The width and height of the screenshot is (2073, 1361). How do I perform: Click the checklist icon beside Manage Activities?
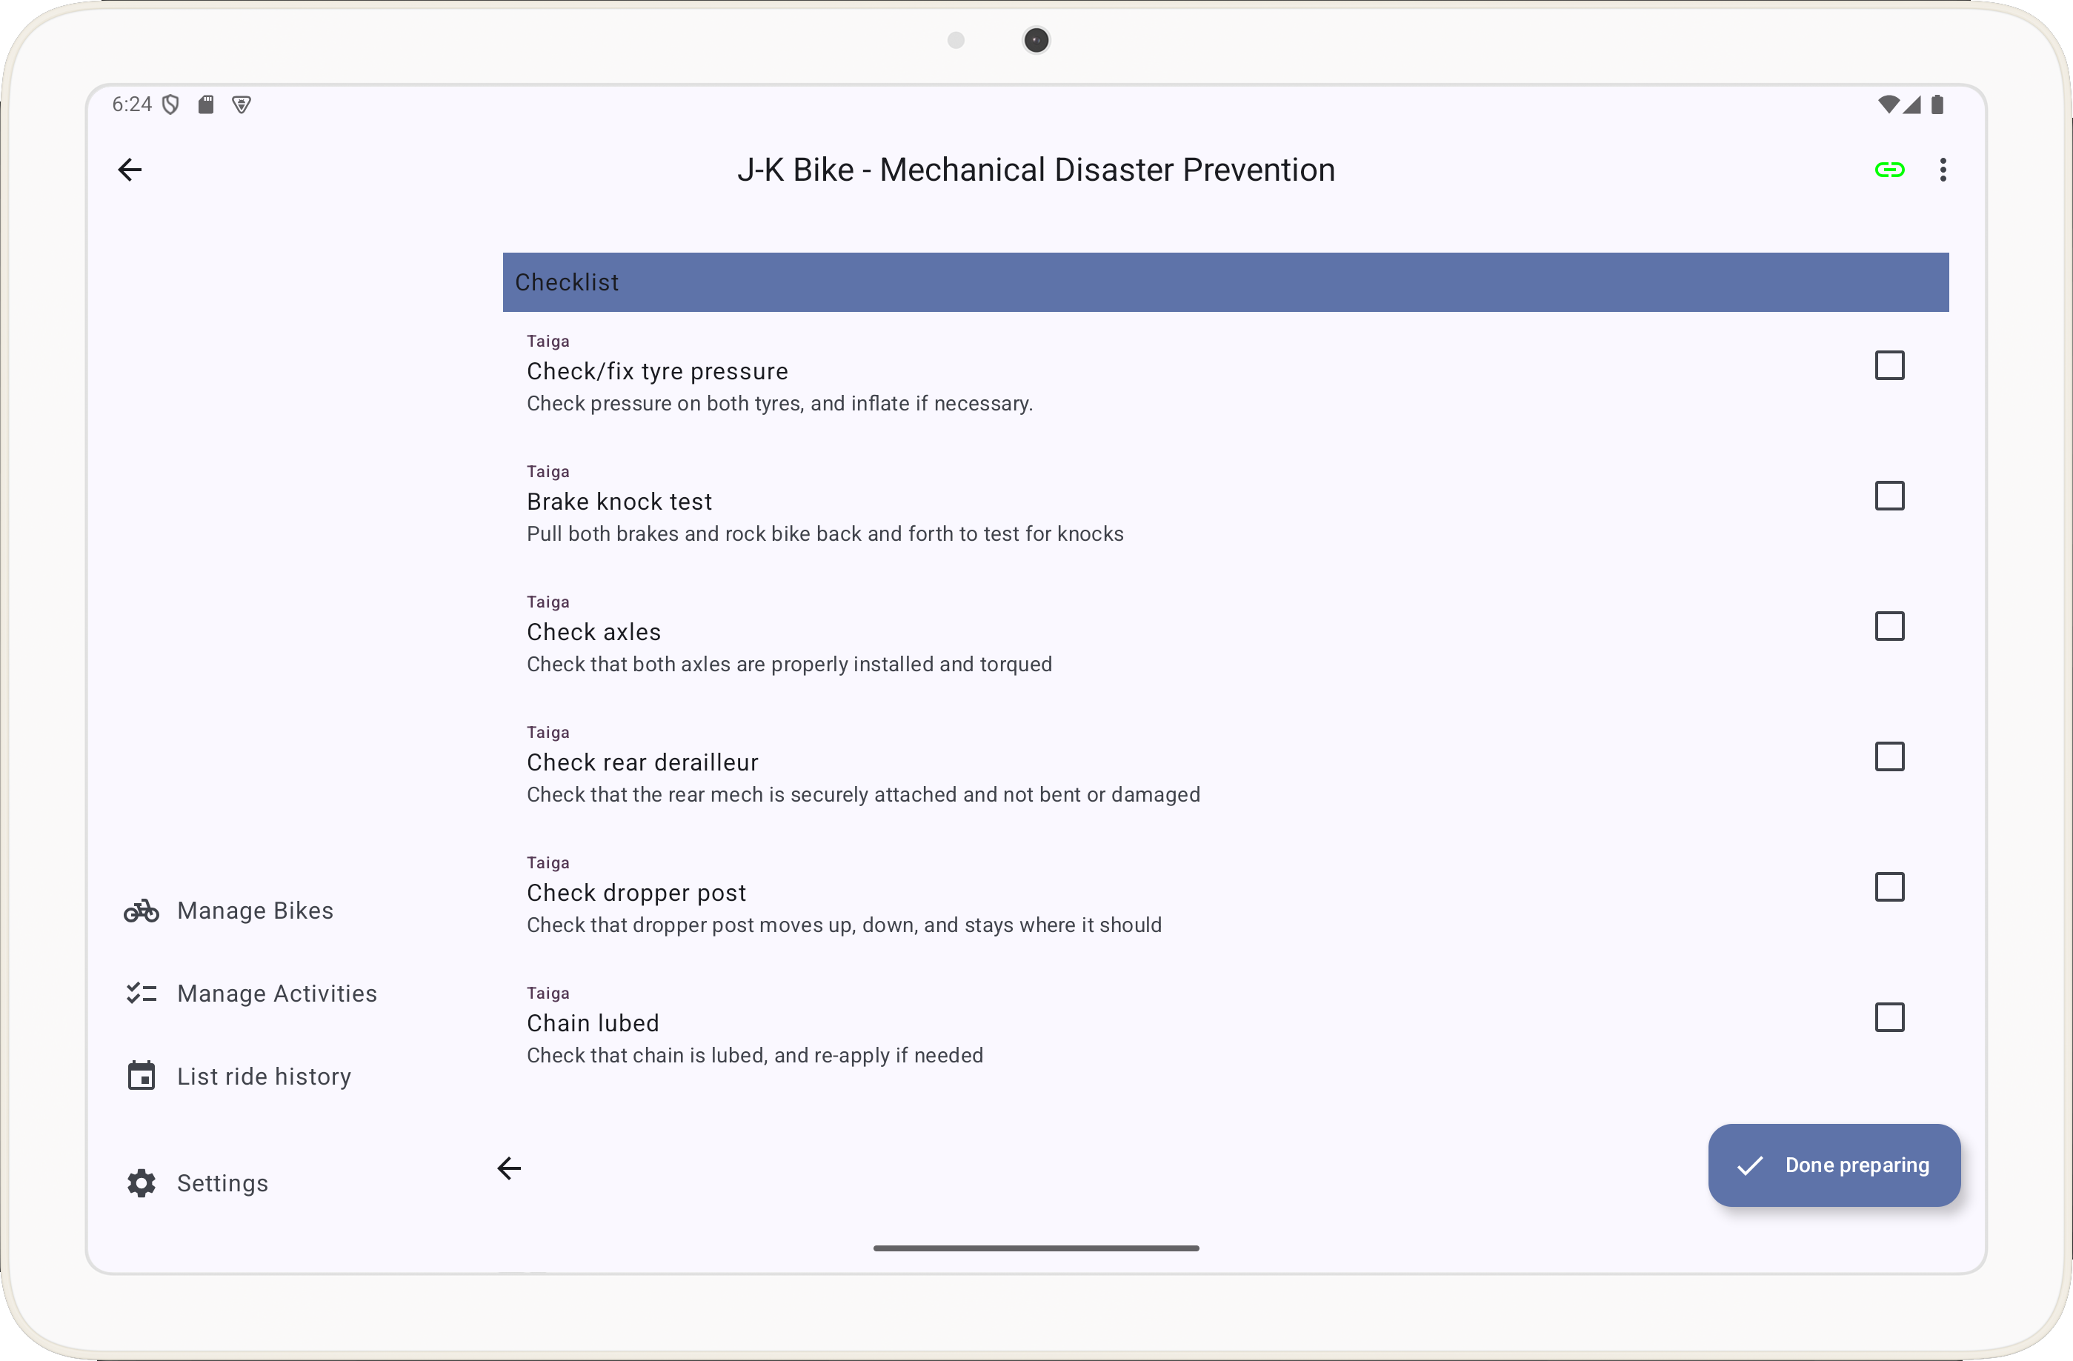click(141, 994)
